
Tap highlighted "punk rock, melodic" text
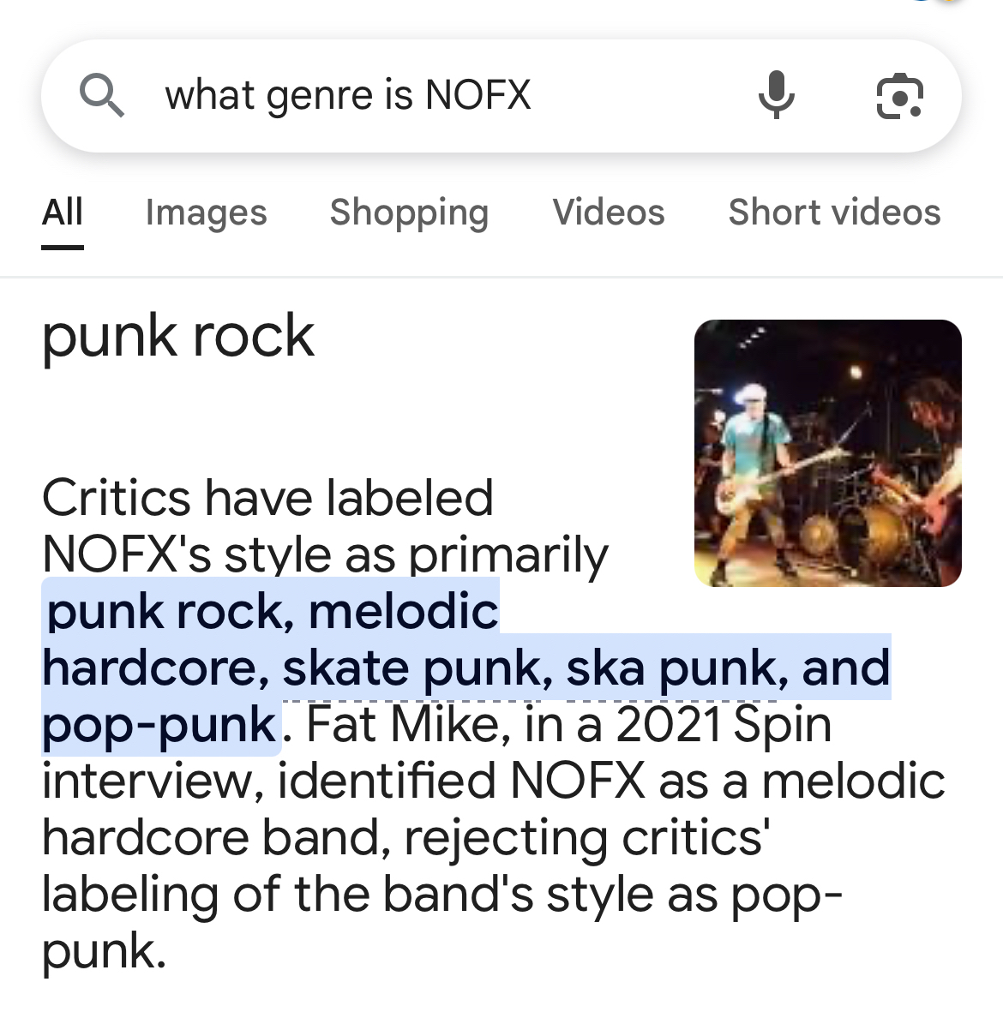pyautogui.click(x=272, y=612)
